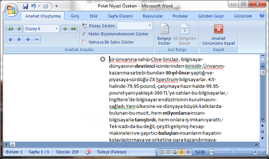
Task: Click the vertical scrollbar thumb
Action: (x=263, y=73)
